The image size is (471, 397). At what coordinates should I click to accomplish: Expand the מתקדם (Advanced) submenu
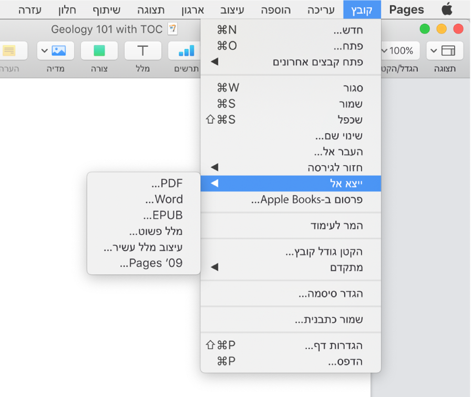[x=291, y=267]
